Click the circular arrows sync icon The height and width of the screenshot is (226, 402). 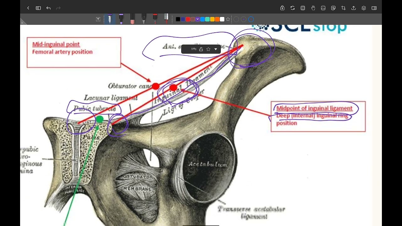tap(292, 8)
